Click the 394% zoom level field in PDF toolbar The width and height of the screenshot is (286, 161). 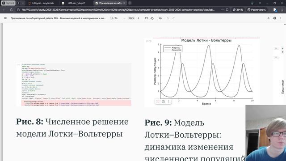(x=131, y=18)
